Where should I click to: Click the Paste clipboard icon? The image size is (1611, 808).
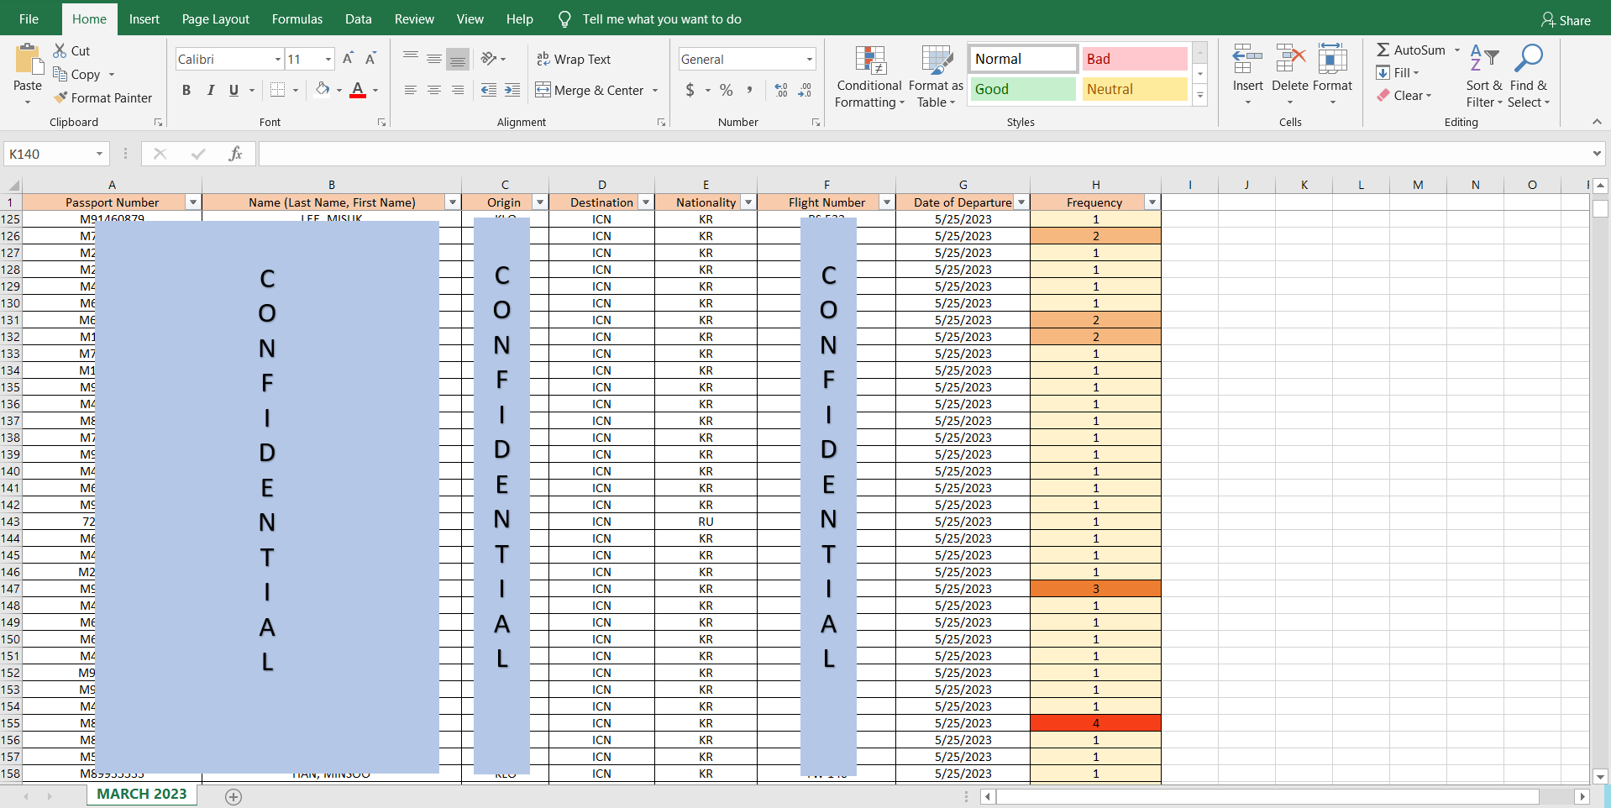(28, 60)
